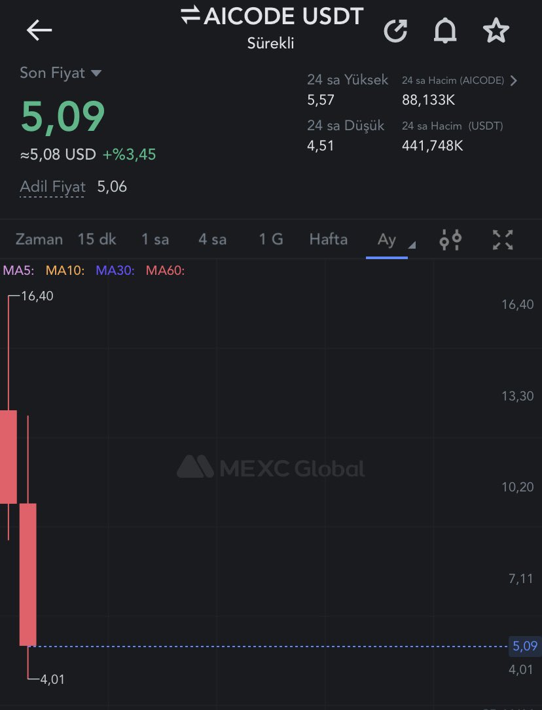This screenshot has width=542, height=710.
Task: Tap the AICODE USDT pair title
Action: pos(283,17)
